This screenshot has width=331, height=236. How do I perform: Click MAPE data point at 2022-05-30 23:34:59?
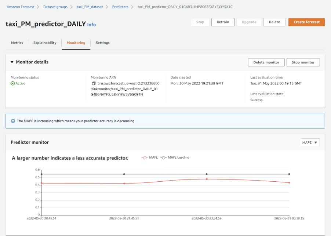(207, 179)
